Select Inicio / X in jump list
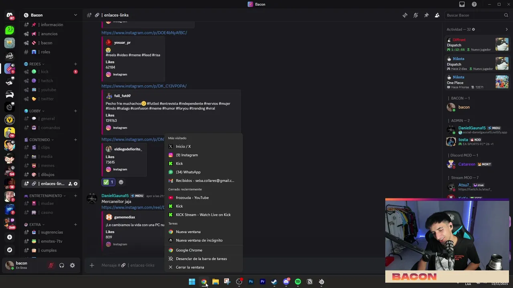 [204, 146]
